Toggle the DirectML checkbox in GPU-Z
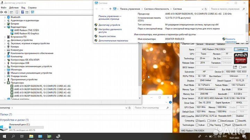 tap(237, 121)
